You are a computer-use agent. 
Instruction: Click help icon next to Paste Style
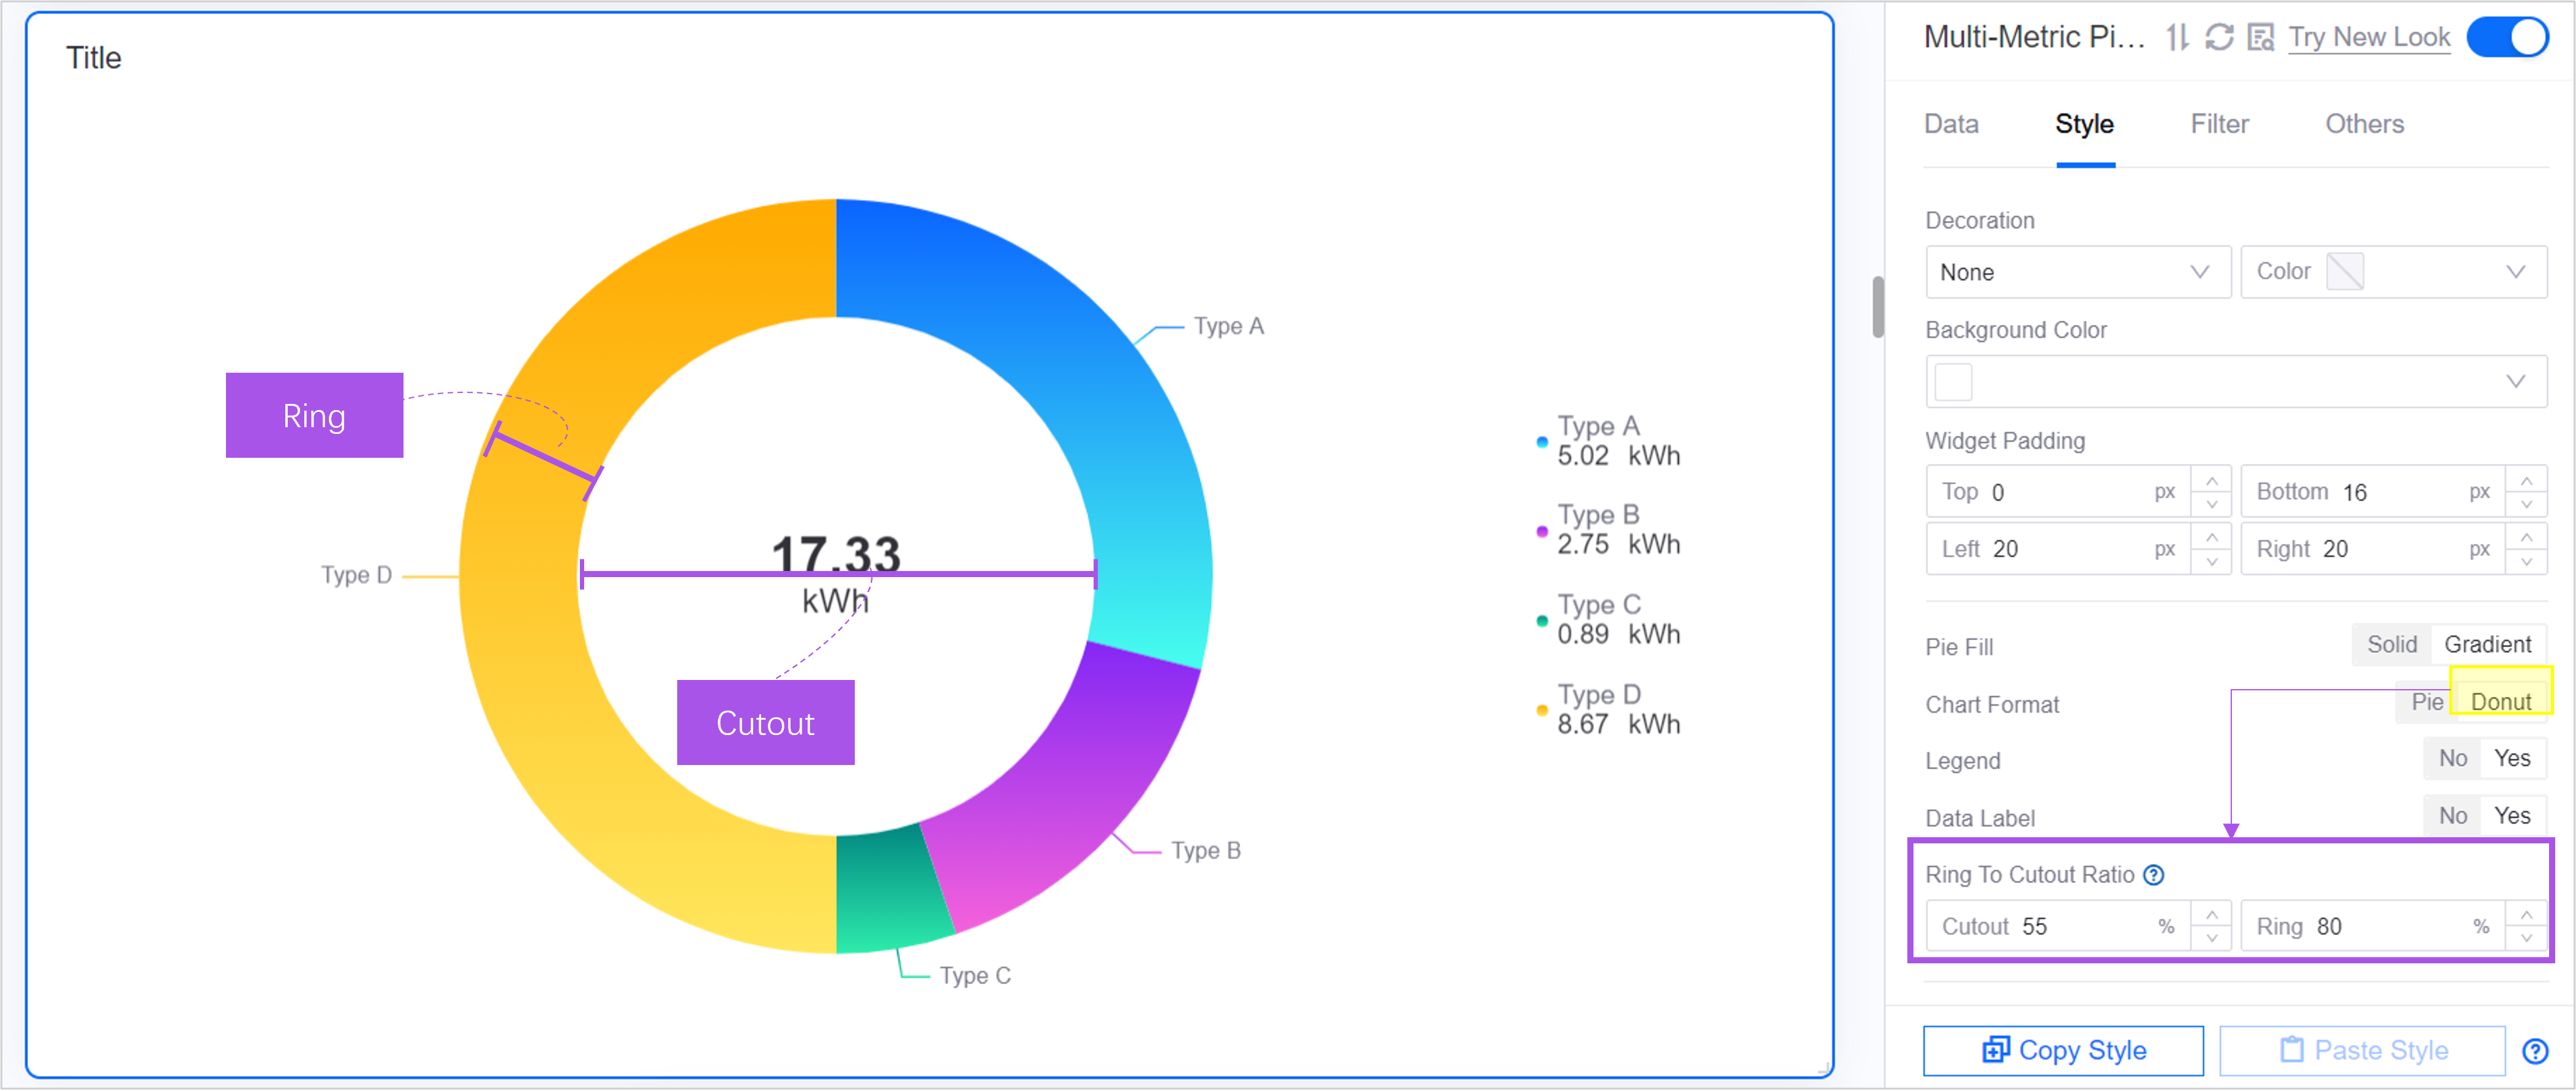(2535, 1051)
